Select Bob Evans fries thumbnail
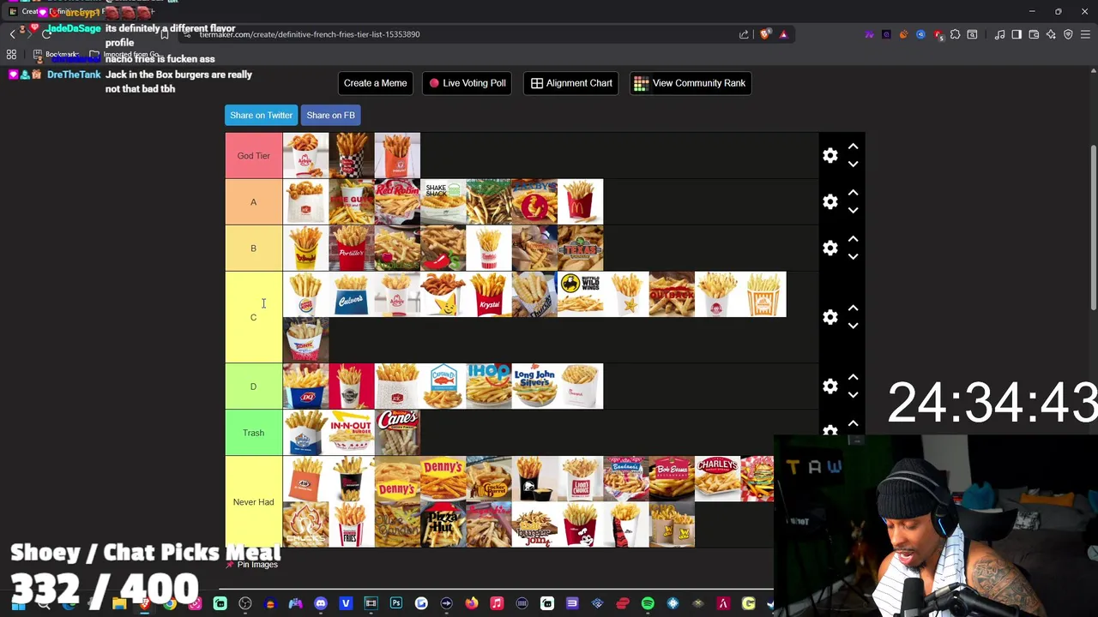Viewport: 1098px width, 617px height. tap(672, 478)
